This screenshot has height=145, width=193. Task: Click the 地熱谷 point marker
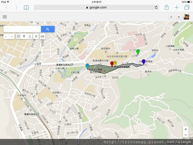(155, 53)
